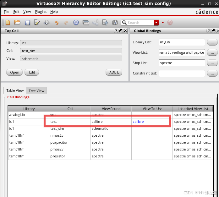Image resolution: width=219 pixels, height=197 pixels.
Task: Click the Library field showing ic1
Action: pyautogui.click(x=71, y=43)
